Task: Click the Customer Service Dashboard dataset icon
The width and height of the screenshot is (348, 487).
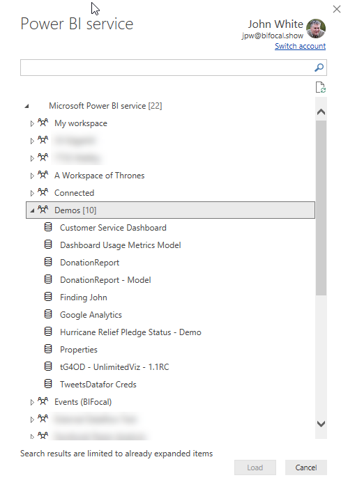Action: (x=48, y=227)
